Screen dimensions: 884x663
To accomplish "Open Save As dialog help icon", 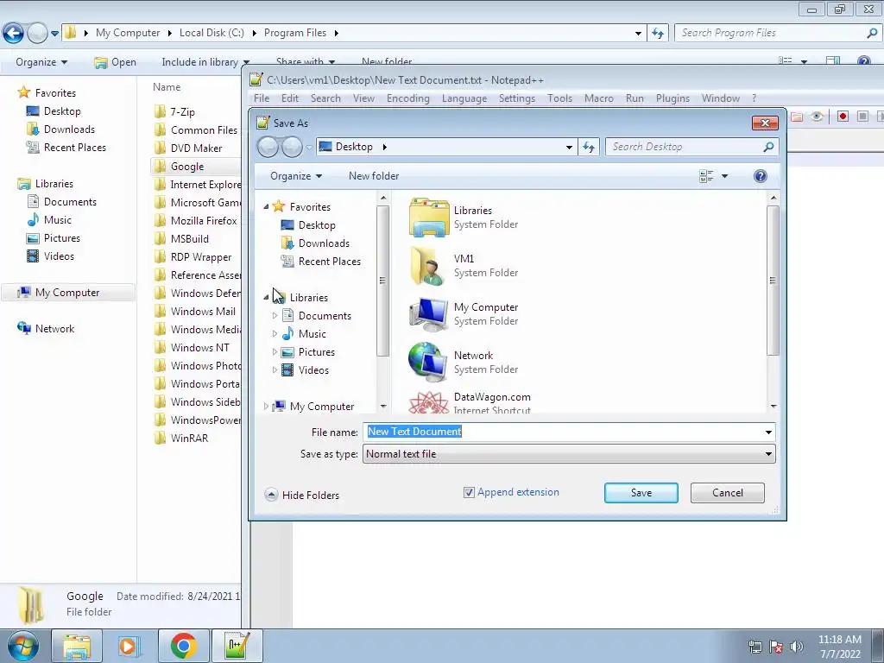I will 760,176.
